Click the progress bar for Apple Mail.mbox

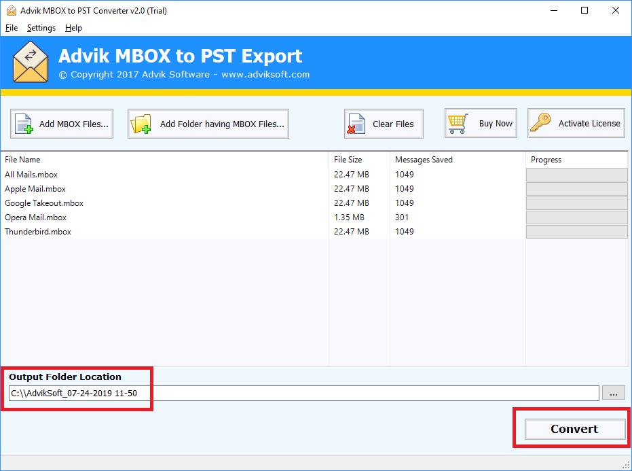tap(577, 189)
